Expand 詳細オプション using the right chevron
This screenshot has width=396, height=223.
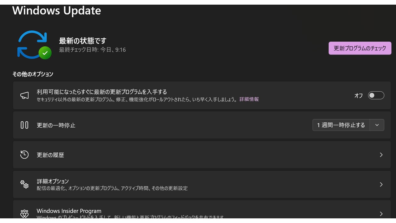pos(381,184)
